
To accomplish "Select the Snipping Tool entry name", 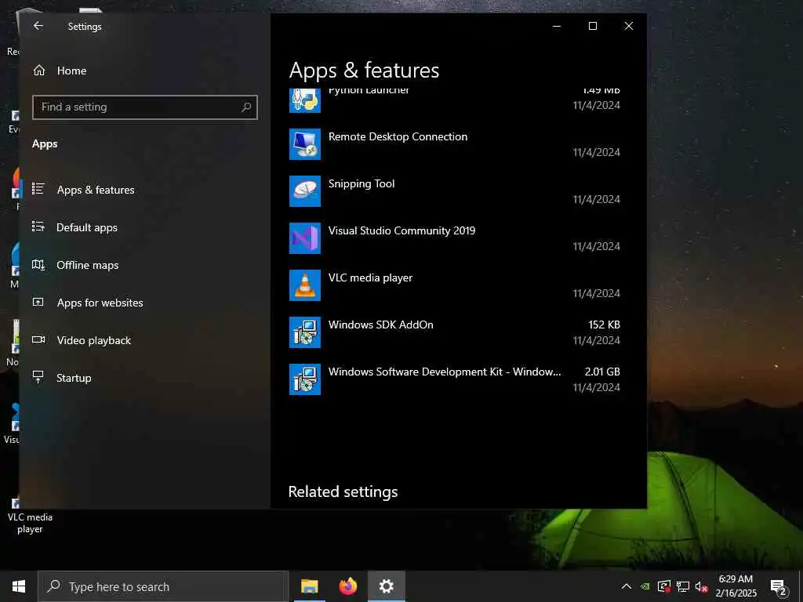I will pyautogui.click(x=362, y=183).
